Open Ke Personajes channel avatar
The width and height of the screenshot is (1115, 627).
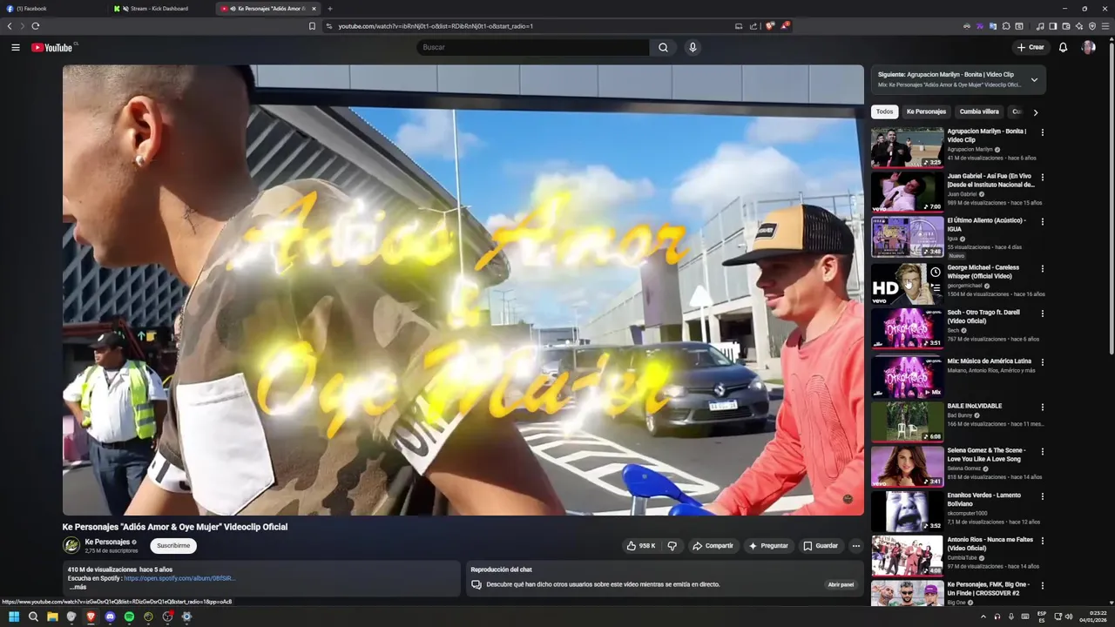(x=71, y=546)
